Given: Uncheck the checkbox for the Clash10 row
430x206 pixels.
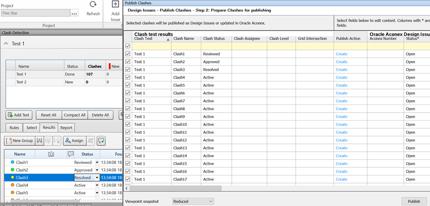Looking at the screenshot, I should click(x=128, y=124).
